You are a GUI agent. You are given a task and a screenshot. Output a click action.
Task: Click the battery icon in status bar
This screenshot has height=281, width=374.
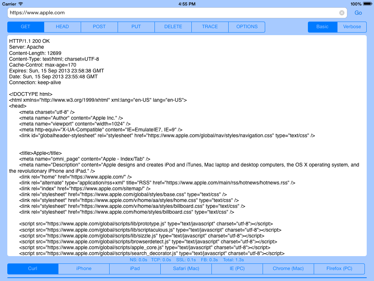[x=367, y=4]
